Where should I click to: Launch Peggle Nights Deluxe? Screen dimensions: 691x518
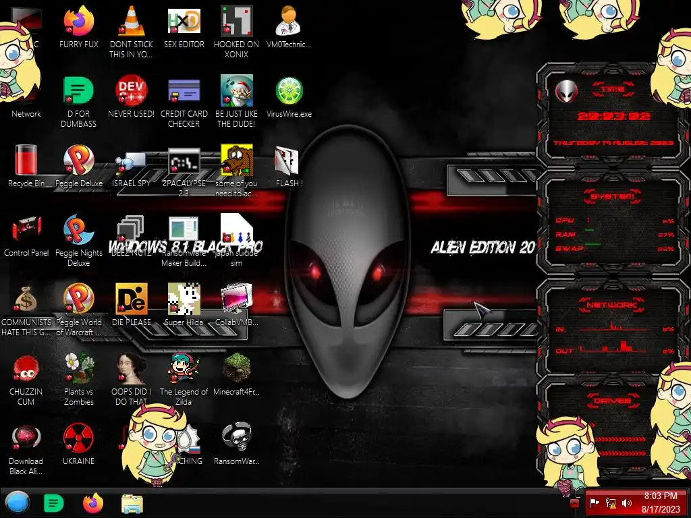point(78,229)
